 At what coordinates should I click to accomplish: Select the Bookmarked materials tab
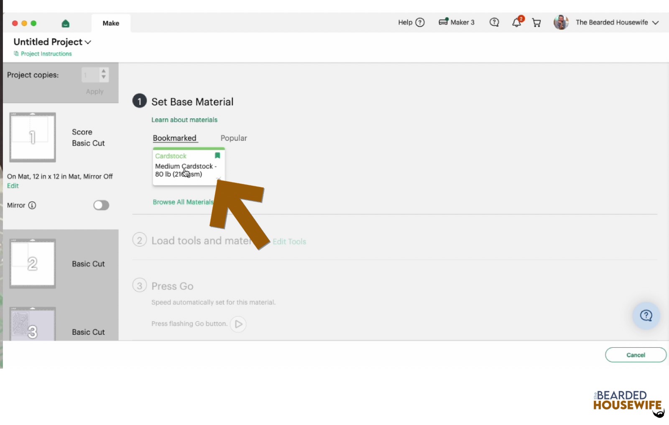(174, 138)
